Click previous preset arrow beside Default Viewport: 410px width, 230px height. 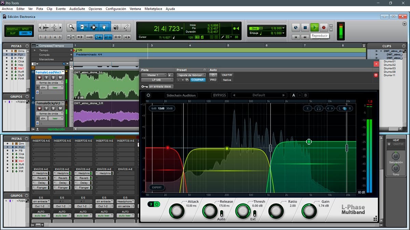point(234,95)
